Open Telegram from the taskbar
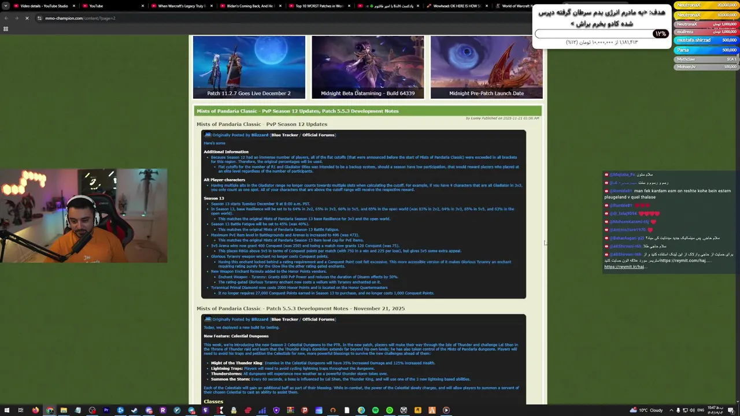The width and height of the screenshot is (740, 416). click(x=191, y=410)
